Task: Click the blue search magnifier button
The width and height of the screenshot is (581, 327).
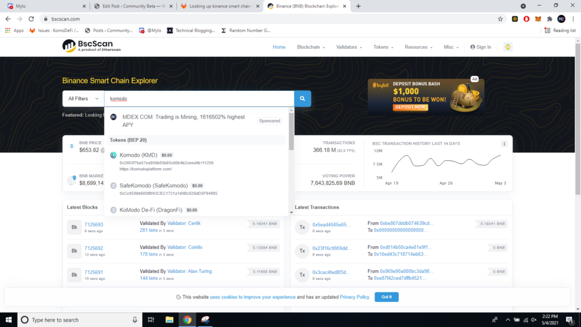Action: (x=302, y=99)
